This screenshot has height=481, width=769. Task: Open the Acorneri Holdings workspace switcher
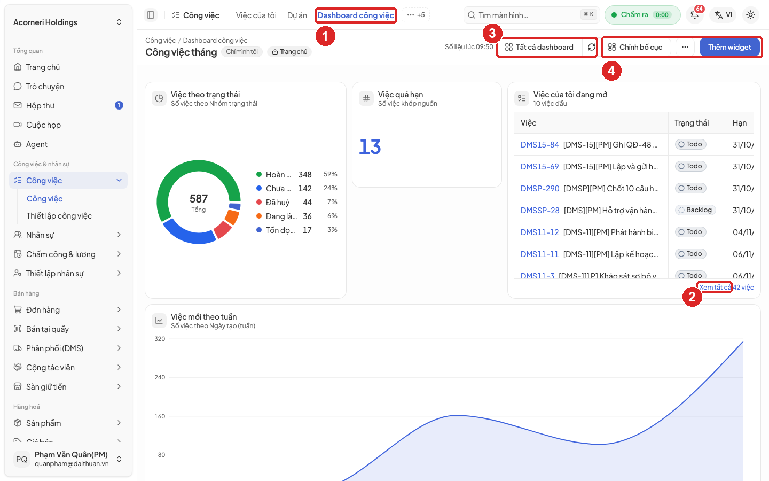point(68,22)
